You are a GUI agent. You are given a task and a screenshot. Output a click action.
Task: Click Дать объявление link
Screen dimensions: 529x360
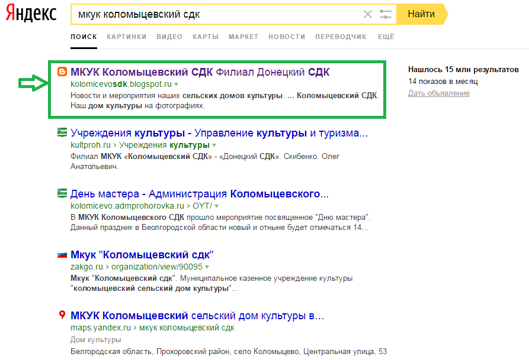tap(438, 93)
